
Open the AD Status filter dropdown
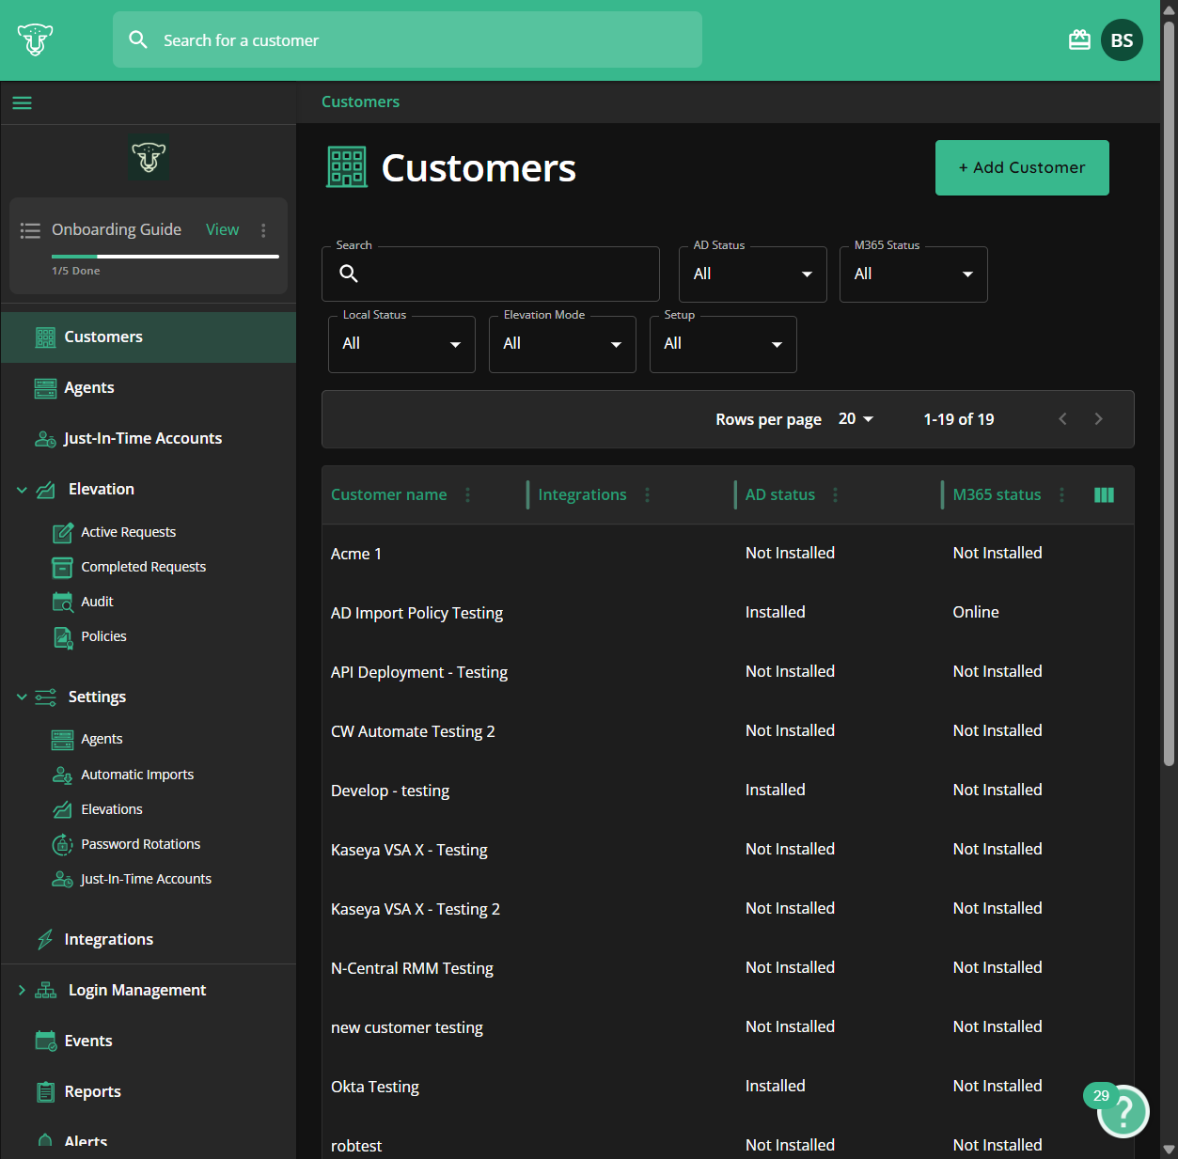pos(752,274)
